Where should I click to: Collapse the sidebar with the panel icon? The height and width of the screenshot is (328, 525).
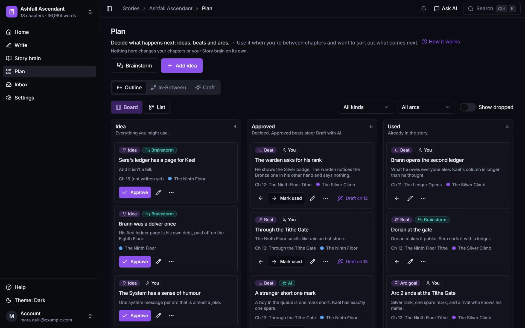click(109, 8)
